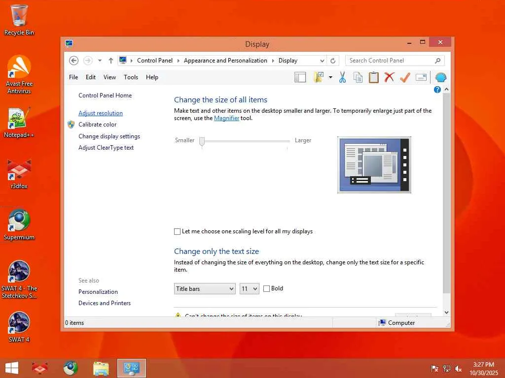Image resolution: width=505 pixels, height=378 pixels.
Task: Click the Action Center flag tray icon
Action: (434, 369)
